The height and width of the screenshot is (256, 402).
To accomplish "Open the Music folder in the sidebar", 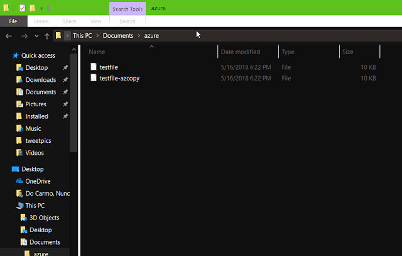I will (x=33, y=128).
